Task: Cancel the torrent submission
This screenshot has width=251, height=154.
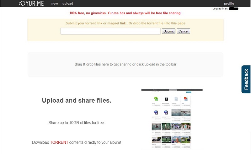Action: [184, 31]
